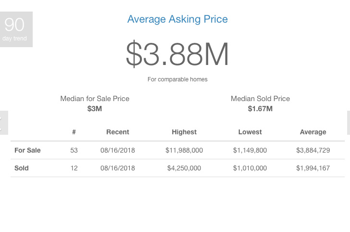Screen dimensions: 350x232
Task: Click the $1,149,800 lowest for sale price
Action: tap(250, 150)
